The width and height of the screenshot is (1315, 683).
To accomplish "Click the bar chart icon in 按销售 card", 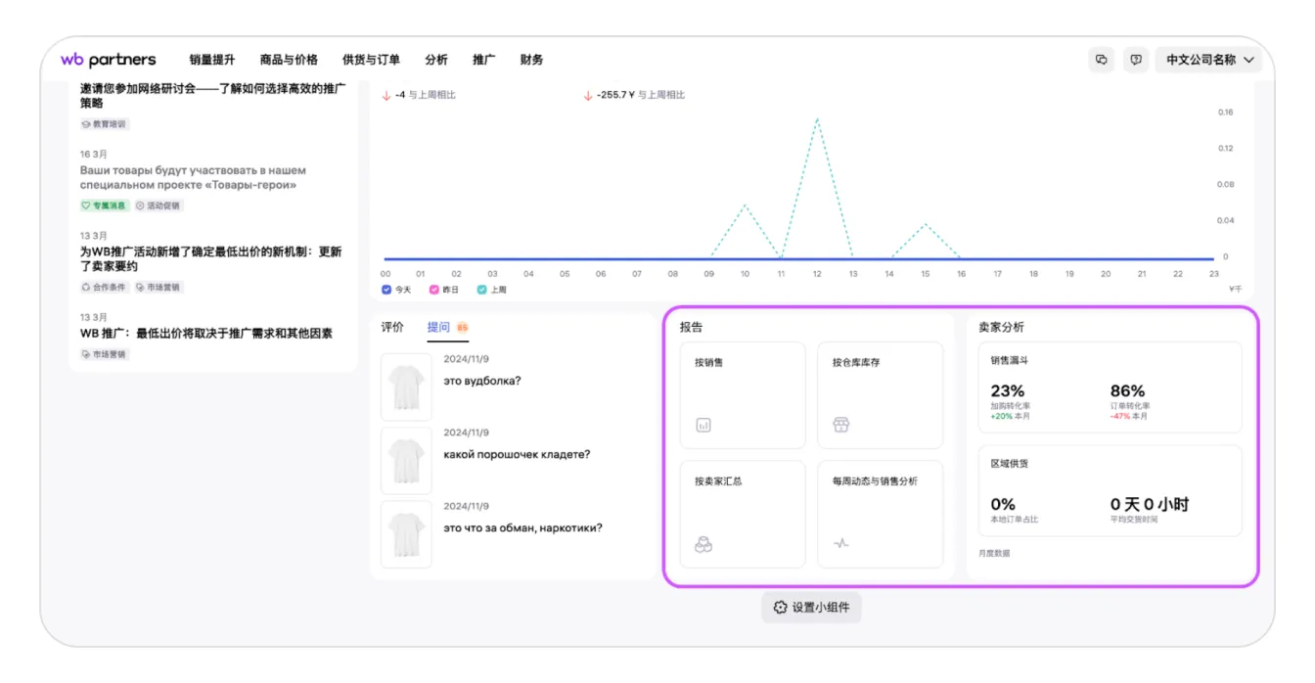I will (x=703, y=425).
